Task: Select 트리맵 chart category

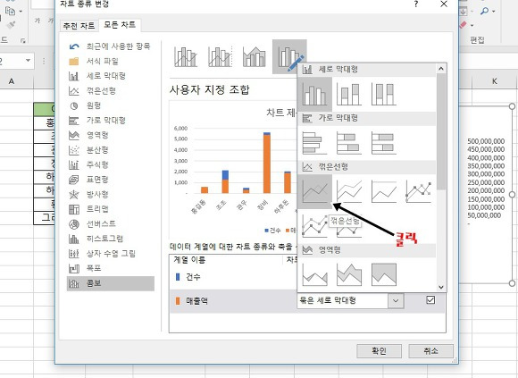Action: click(x=111, y=209)
